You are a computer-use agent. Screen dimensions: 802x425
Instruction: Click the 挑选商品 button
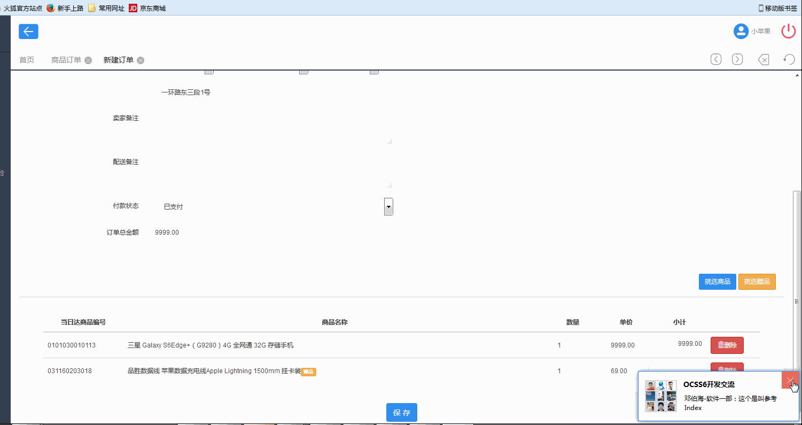717,282
